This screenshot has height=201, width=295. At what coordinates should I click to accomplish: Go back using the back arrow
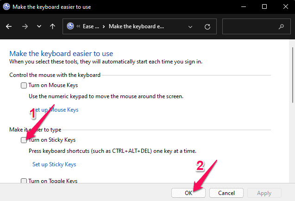point(9,26)
